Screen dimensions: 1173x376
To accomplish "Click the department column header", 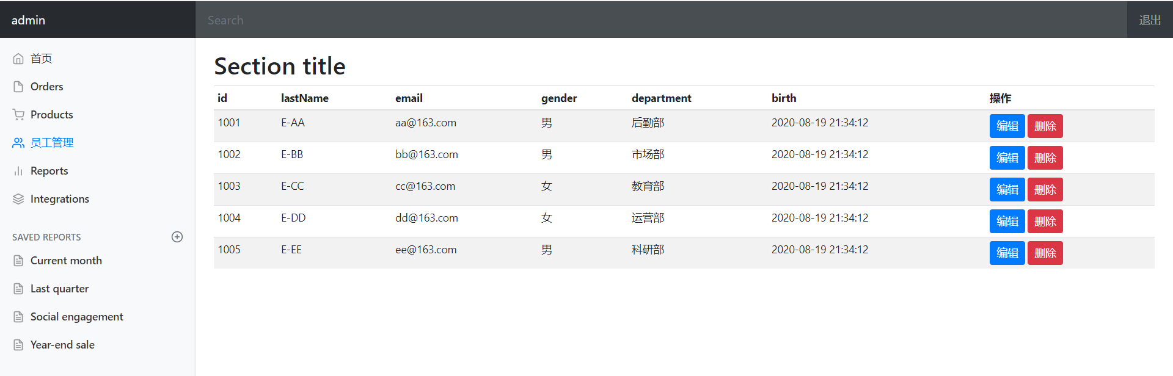I will (x=662, y=98).
